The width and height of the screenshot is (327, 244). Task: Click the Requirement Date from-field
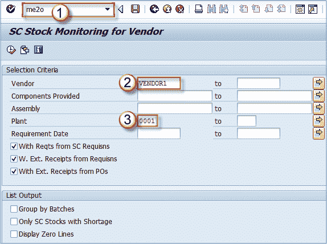point(159,133)
